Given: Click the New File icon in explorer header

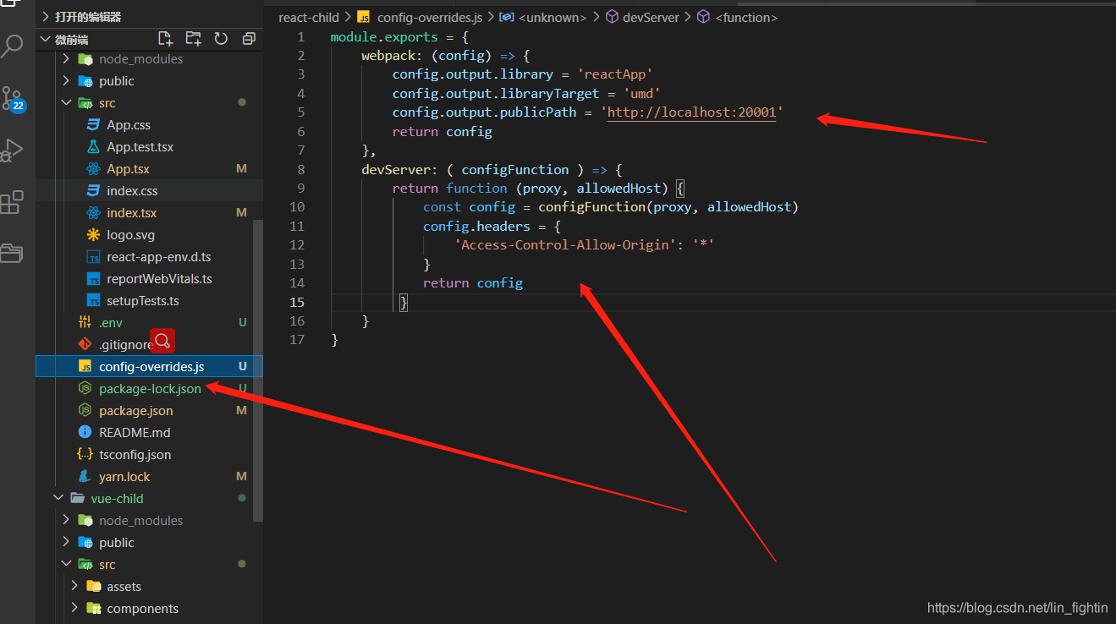Looking at the screenshot, I should click(166, 39).
